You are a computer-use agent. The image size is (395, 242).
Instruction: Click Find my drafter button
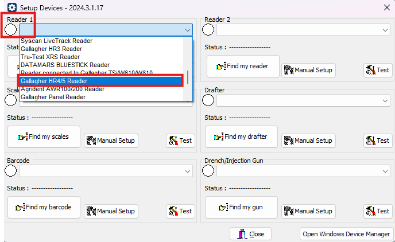(x=241, y=136)
